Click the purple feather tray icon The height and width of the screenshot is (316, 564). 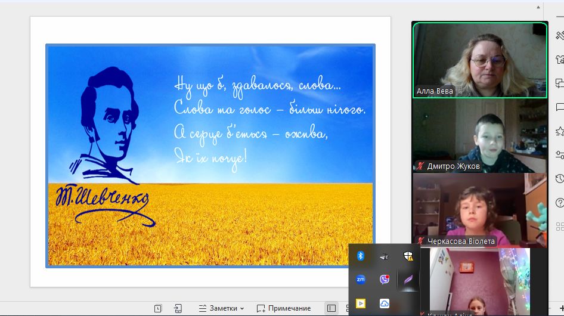pos(408,279)
